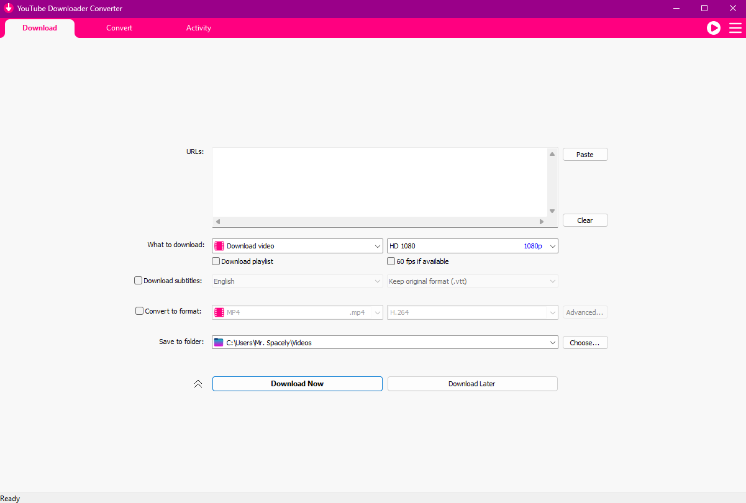Start with Download Now button
The height and width of the screenshot is (503, 746).
click(298, 384)
